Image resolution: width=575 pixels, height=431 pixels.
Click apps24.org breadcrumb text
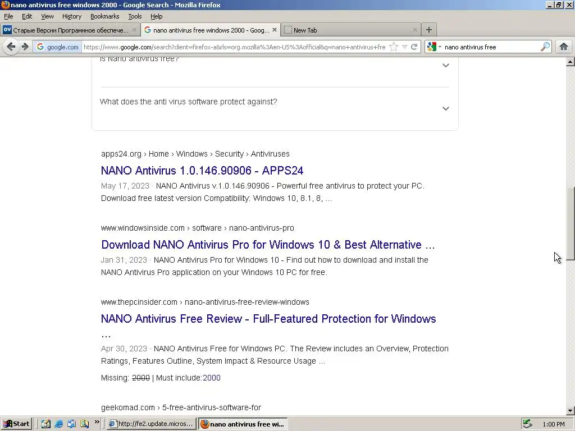click(121, 154)
